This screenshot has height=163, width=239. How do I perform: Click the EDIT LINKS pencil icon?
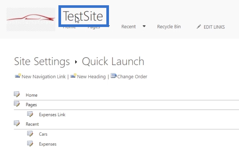[199, 27]
